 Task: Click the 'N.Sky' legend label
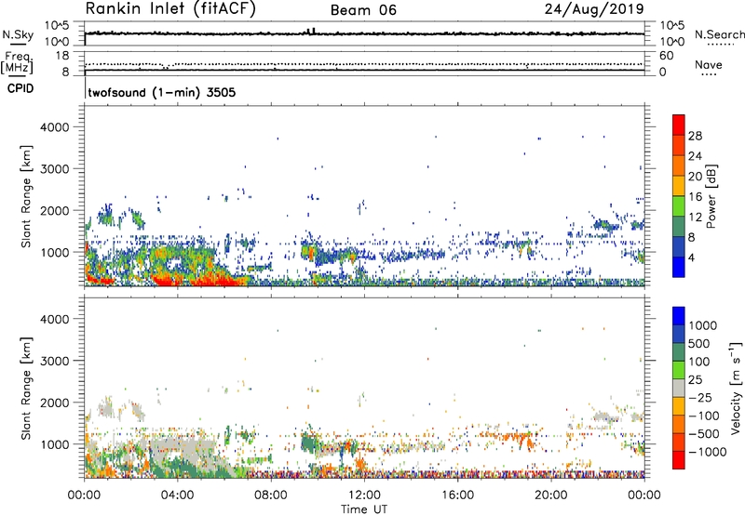coord(18,34)
